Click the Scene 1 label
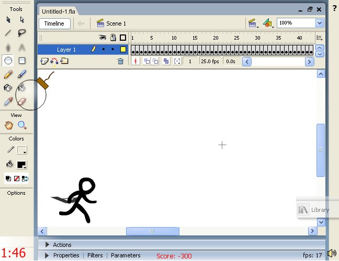339x261 pixels. (x=116, y=23)
